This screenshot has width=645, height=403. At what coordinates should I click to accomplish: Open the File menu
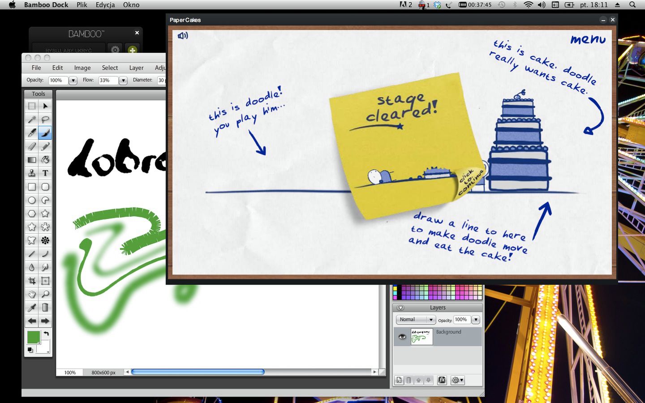point(36,68)
